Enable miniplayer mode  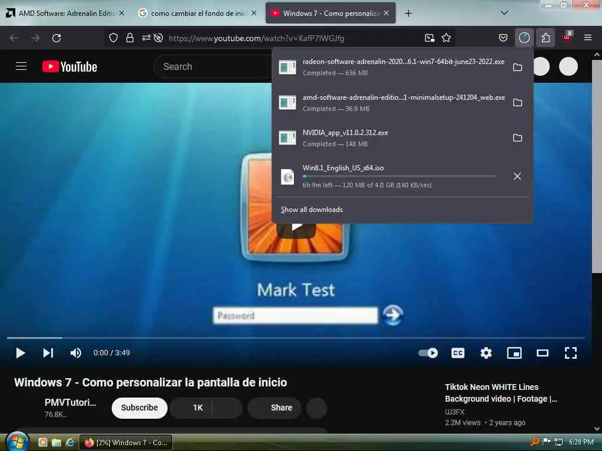click(514, 353)
